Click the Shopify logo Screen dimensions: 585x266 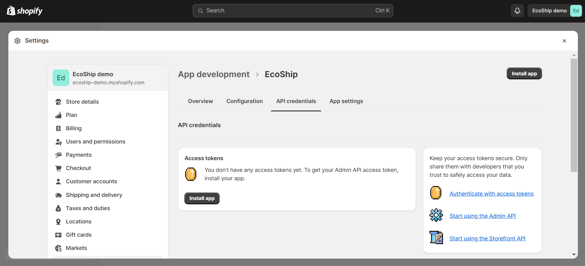click(25, 11)
